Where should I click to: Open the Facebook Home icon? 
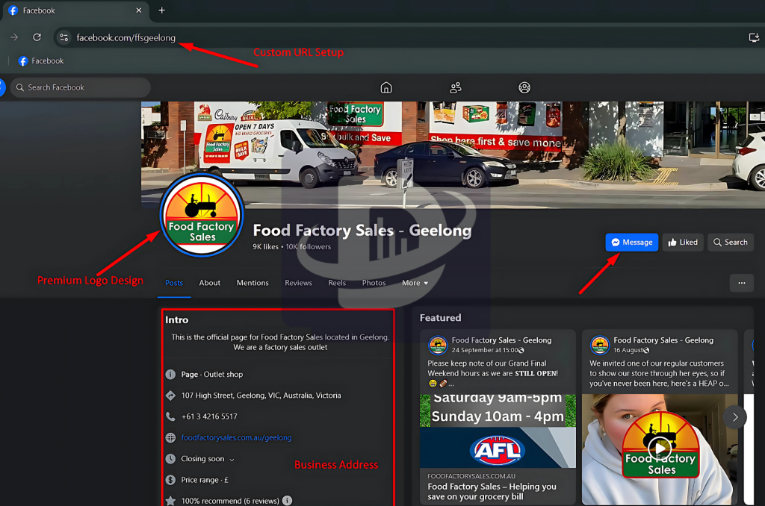click(386, 88)
